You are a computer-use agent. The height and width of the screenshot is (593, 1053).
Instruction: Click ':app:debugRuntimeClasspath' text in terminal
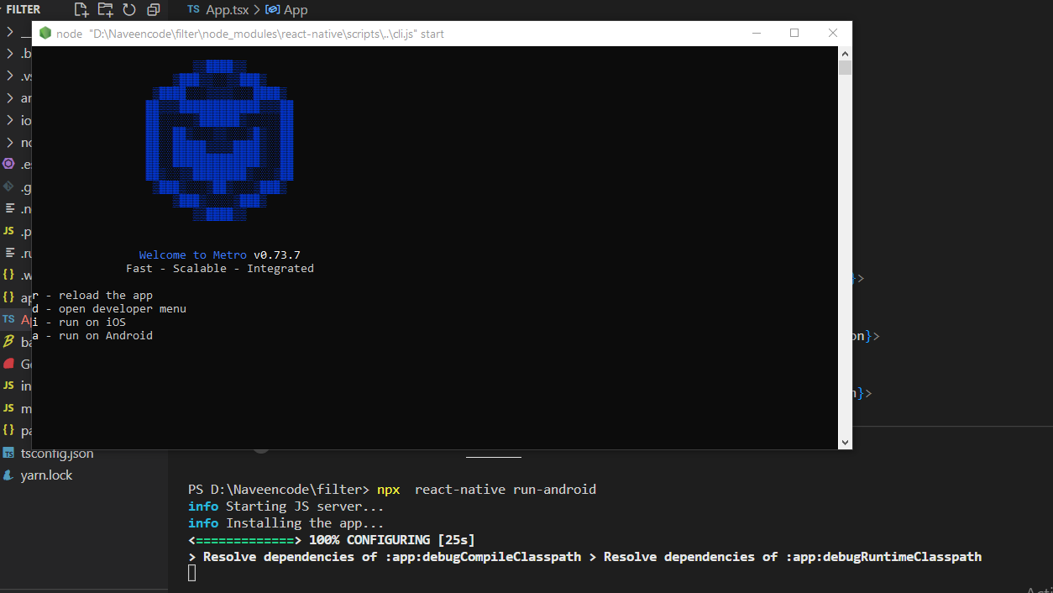[x=883, y=557]
